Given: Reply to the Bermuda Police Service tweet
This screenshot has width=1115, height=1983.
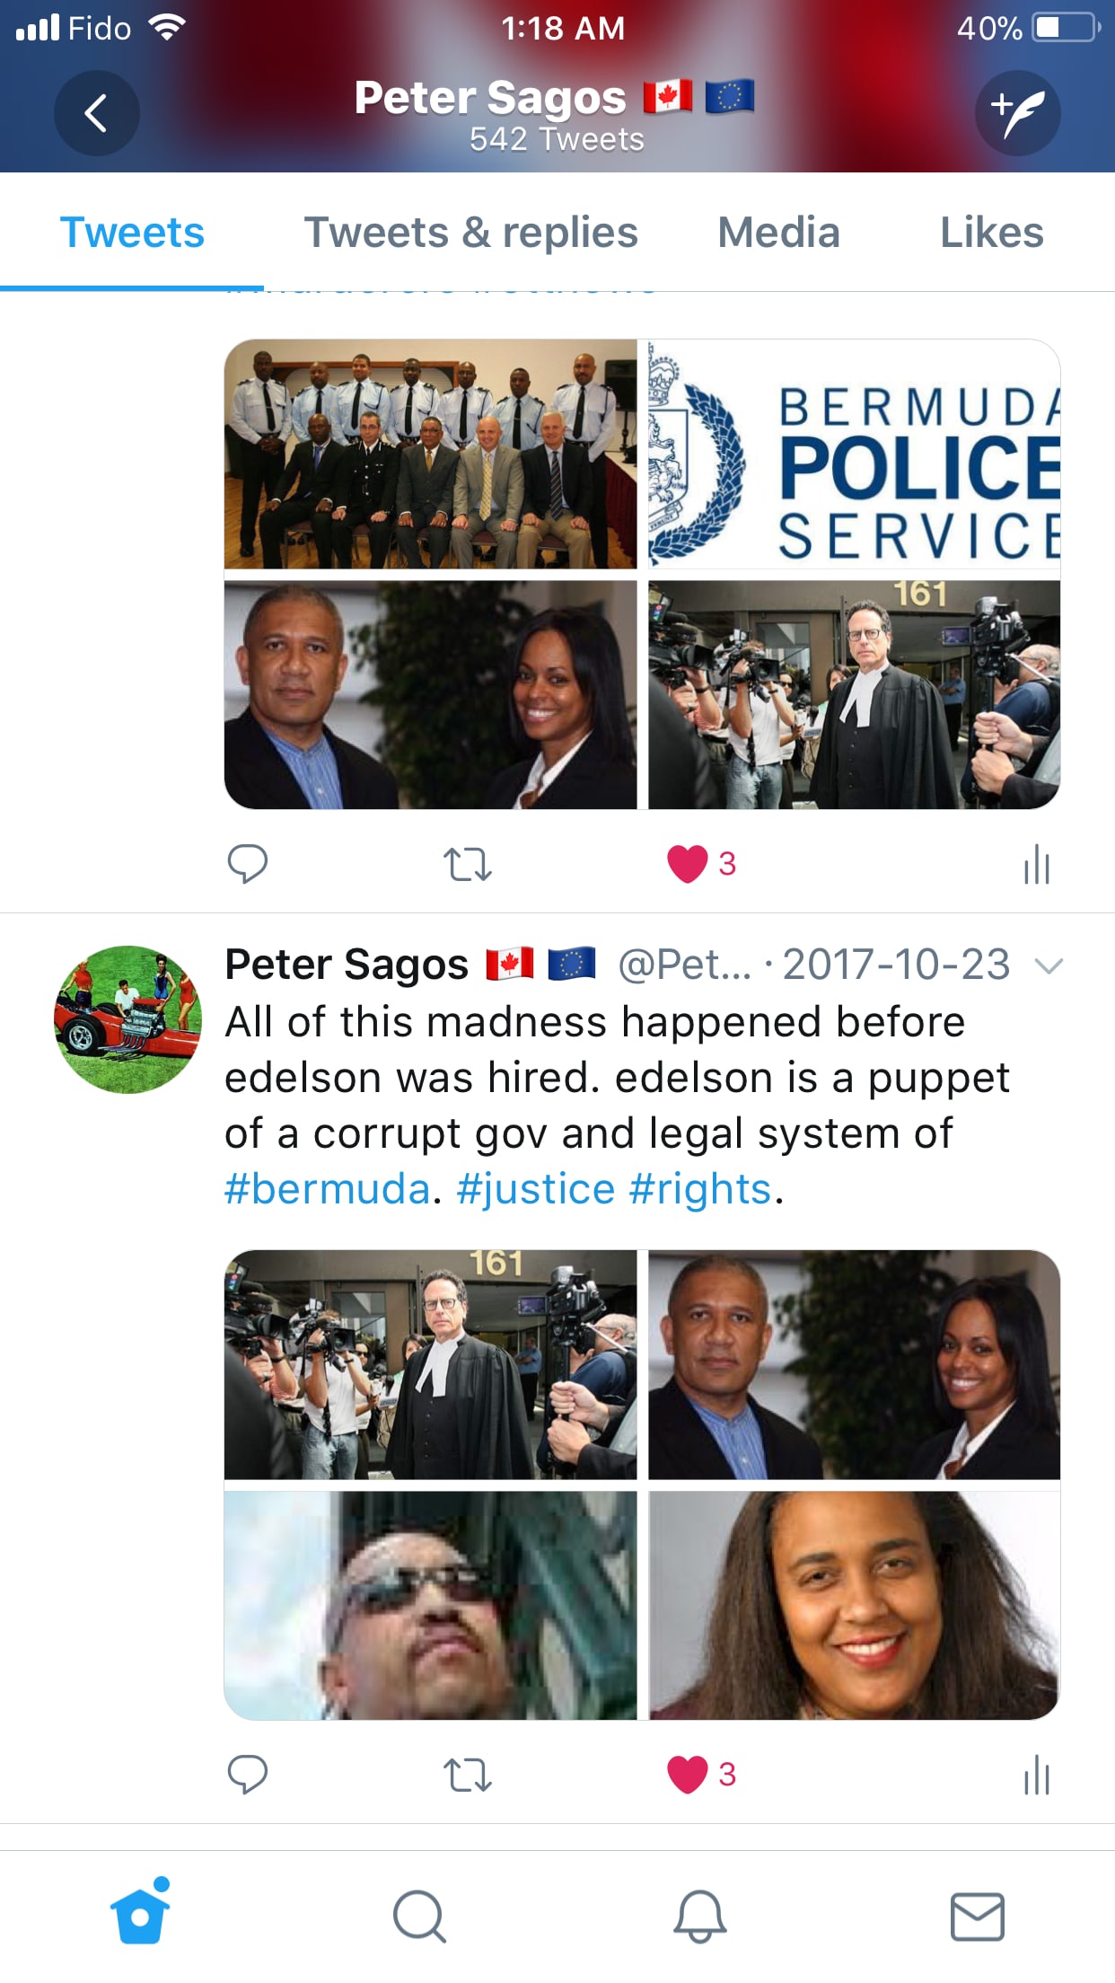Looking at the screenshot, I should pos(248,864).
